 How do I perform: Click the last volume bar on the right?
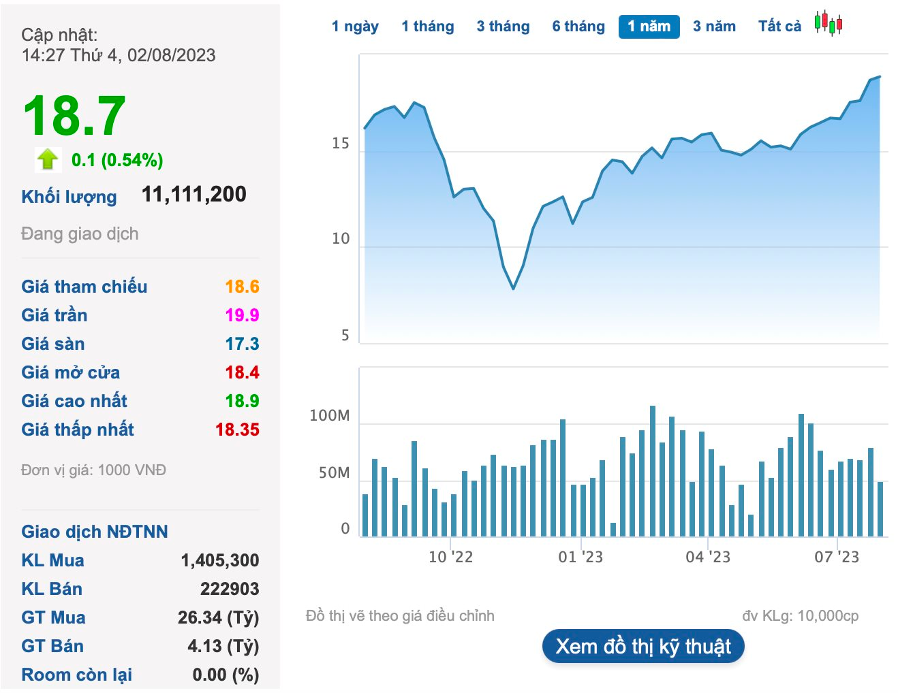coord(880,509)
